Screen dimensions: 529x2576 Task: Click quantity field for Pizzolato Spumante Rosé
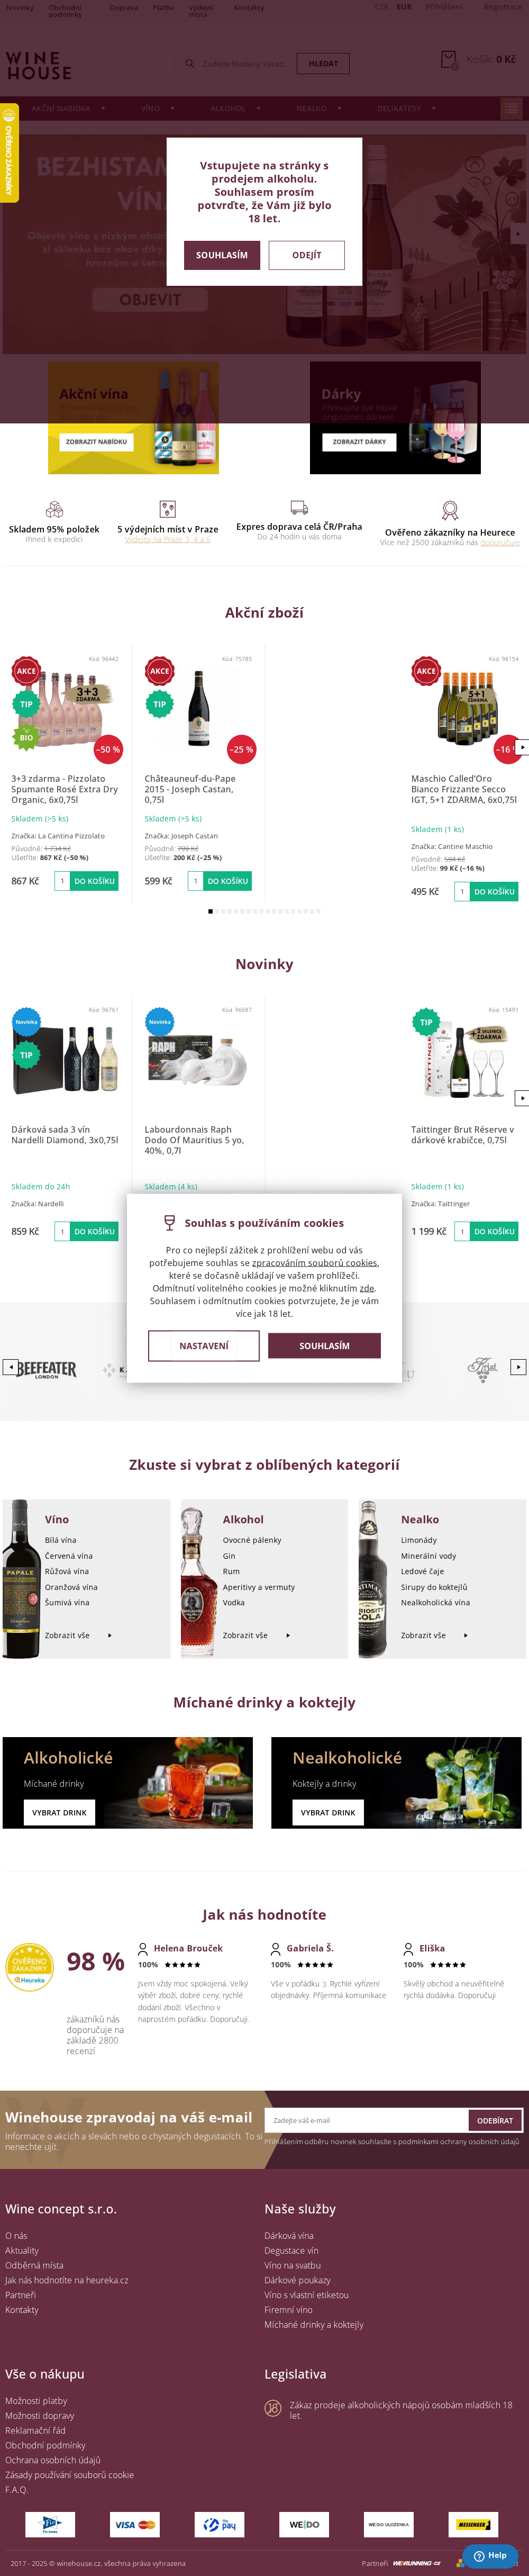(62, 881)
